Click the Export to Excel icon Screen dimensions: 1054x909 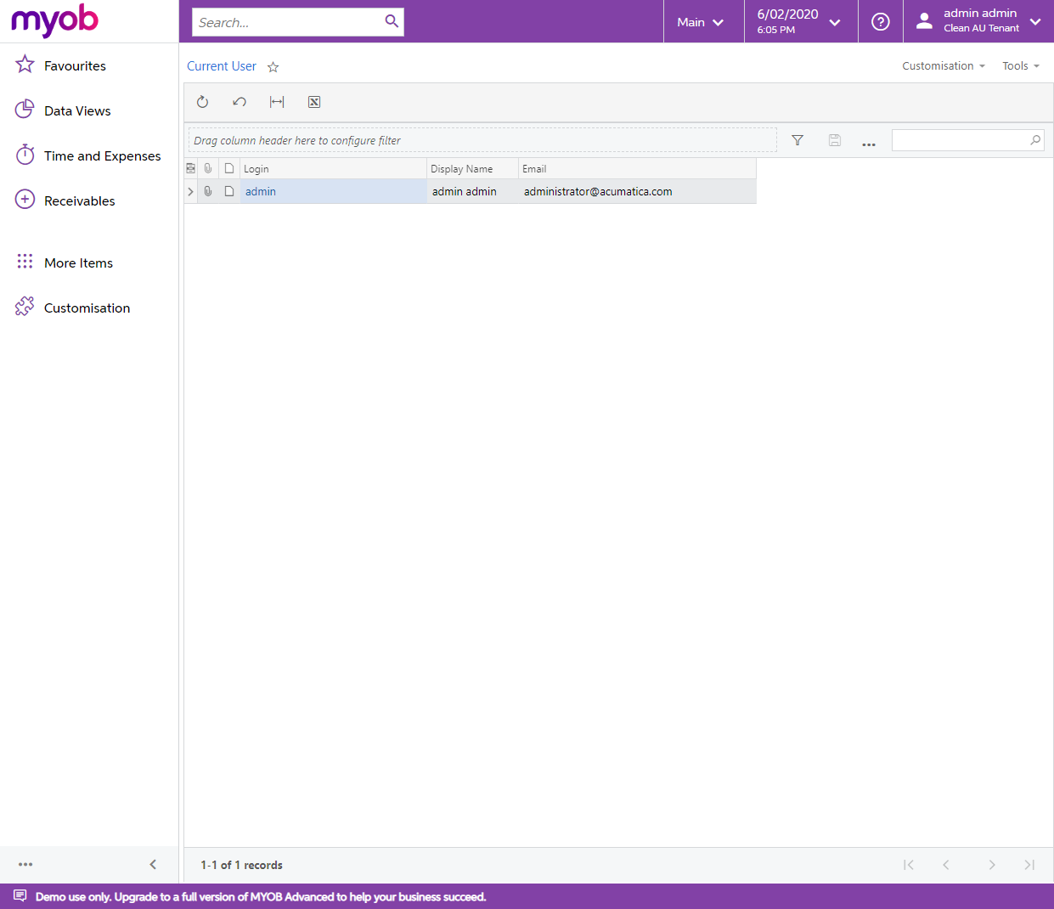[x=314, y=102]
